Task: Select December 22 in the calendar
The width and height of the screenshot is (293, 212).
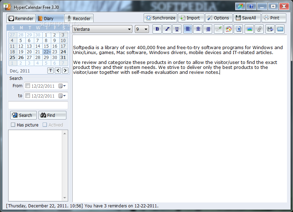Action: 46,52
